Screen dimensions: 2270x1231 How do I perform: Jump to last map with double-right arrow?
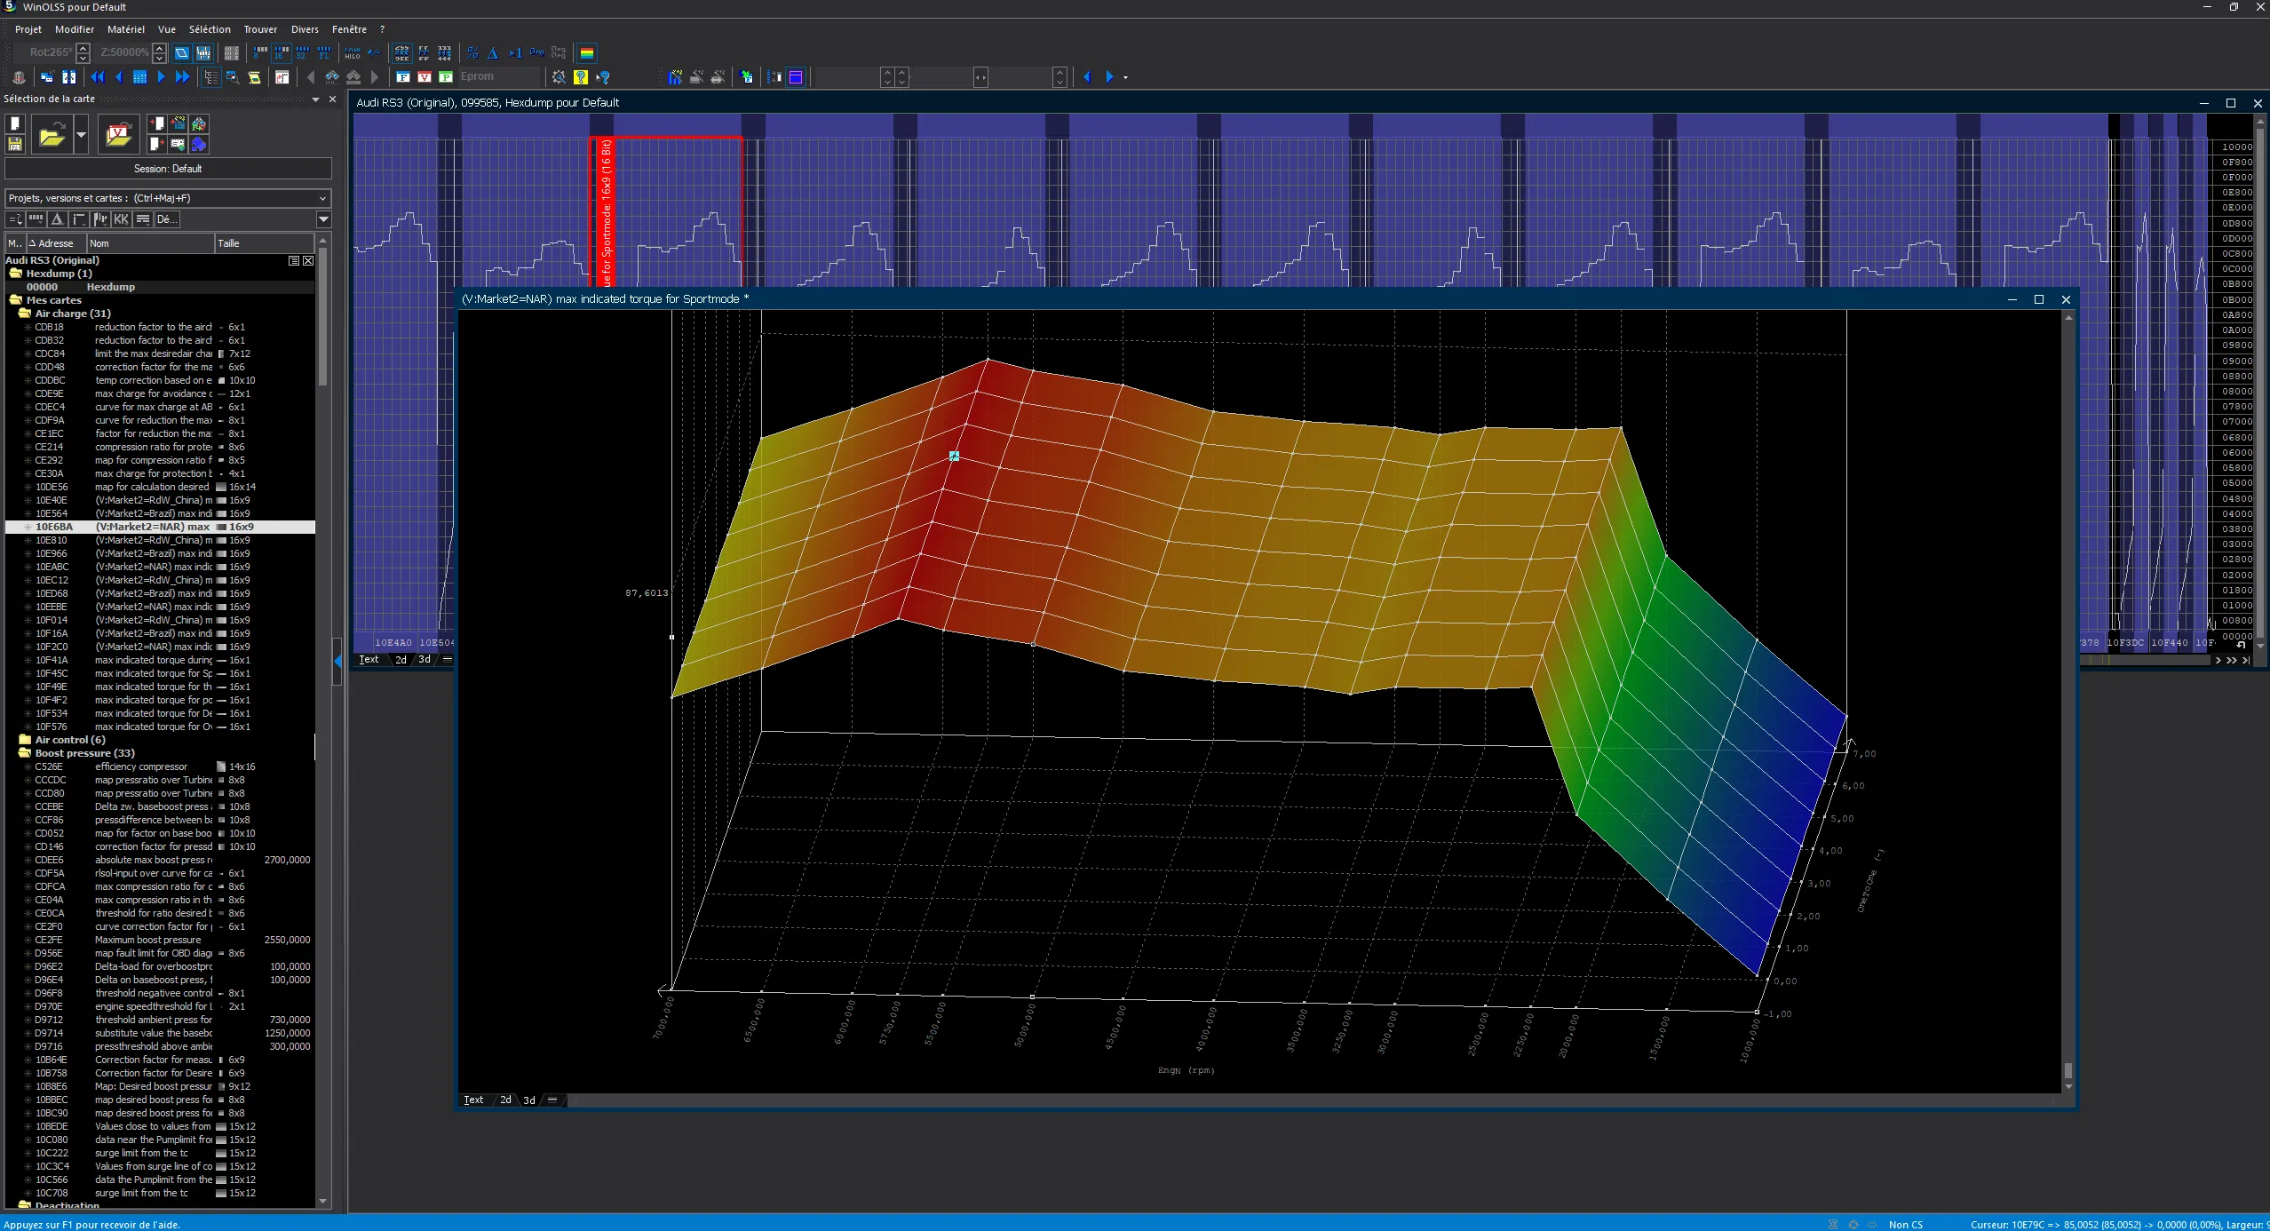[183, 77]
